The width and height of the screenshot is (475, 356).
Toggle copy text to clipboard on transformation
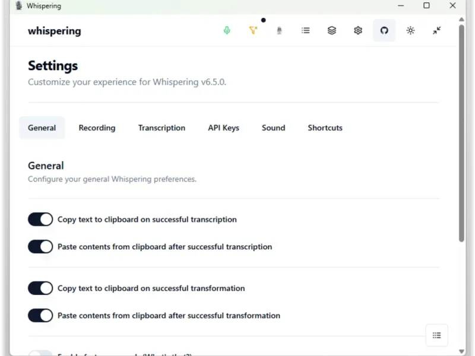[40, 288]
